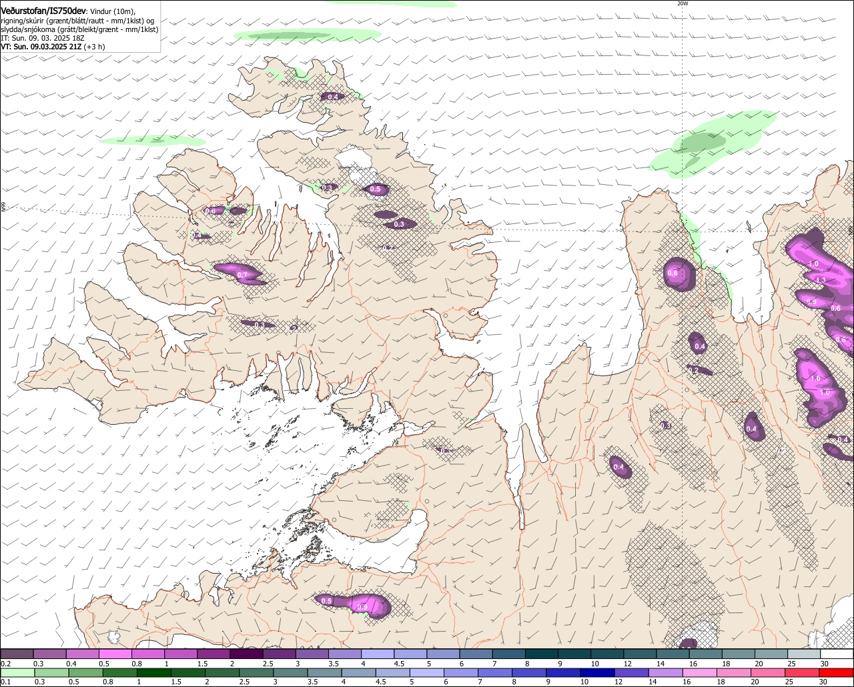Click the '9' label on the lower legend
The height and width of the screenshot is (687, 854).
[x=548, y=682]
